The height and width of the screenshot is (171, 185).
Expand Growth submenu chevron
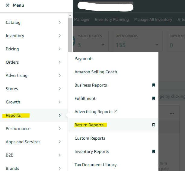pos(60,102)
